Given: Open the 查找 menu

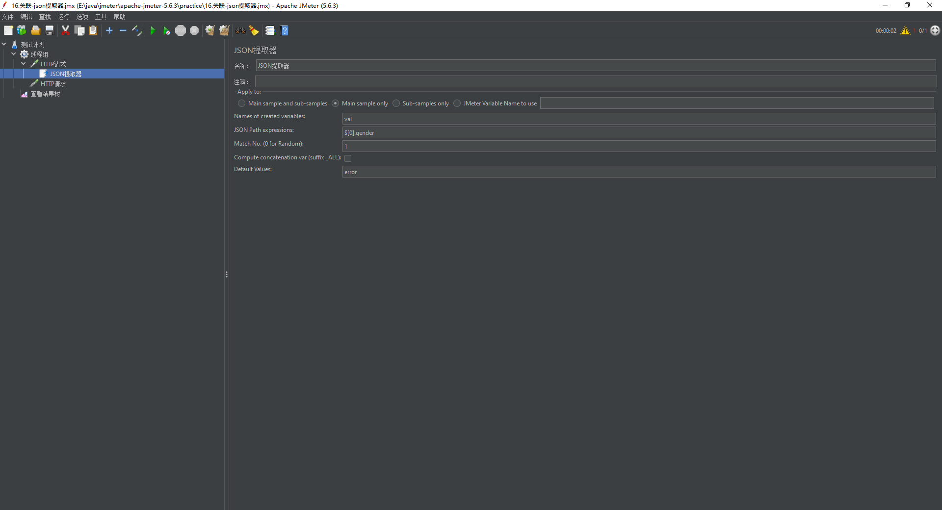Looking at the screenshot, I should (x=45, y=17).
